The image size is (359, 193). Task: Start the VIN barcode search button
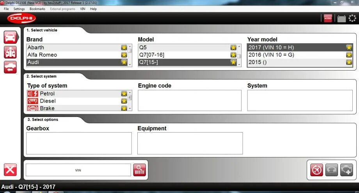pos(139,170)
